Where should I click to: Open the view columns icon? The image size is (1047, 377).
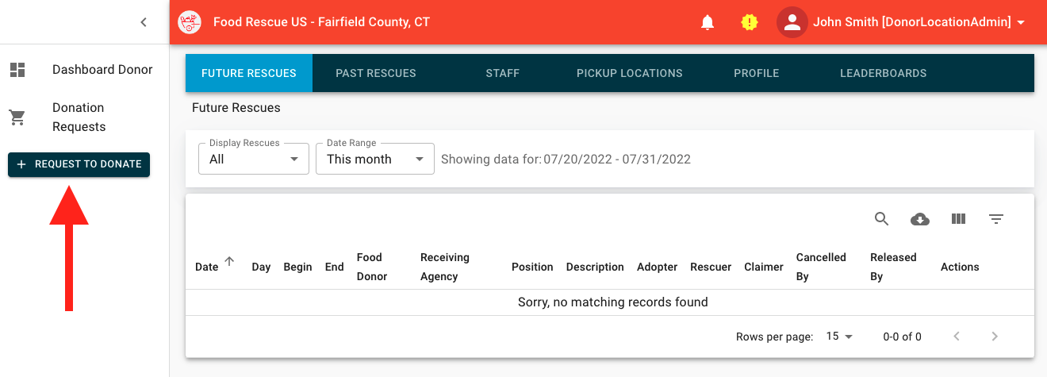click(x=958, y=219)
